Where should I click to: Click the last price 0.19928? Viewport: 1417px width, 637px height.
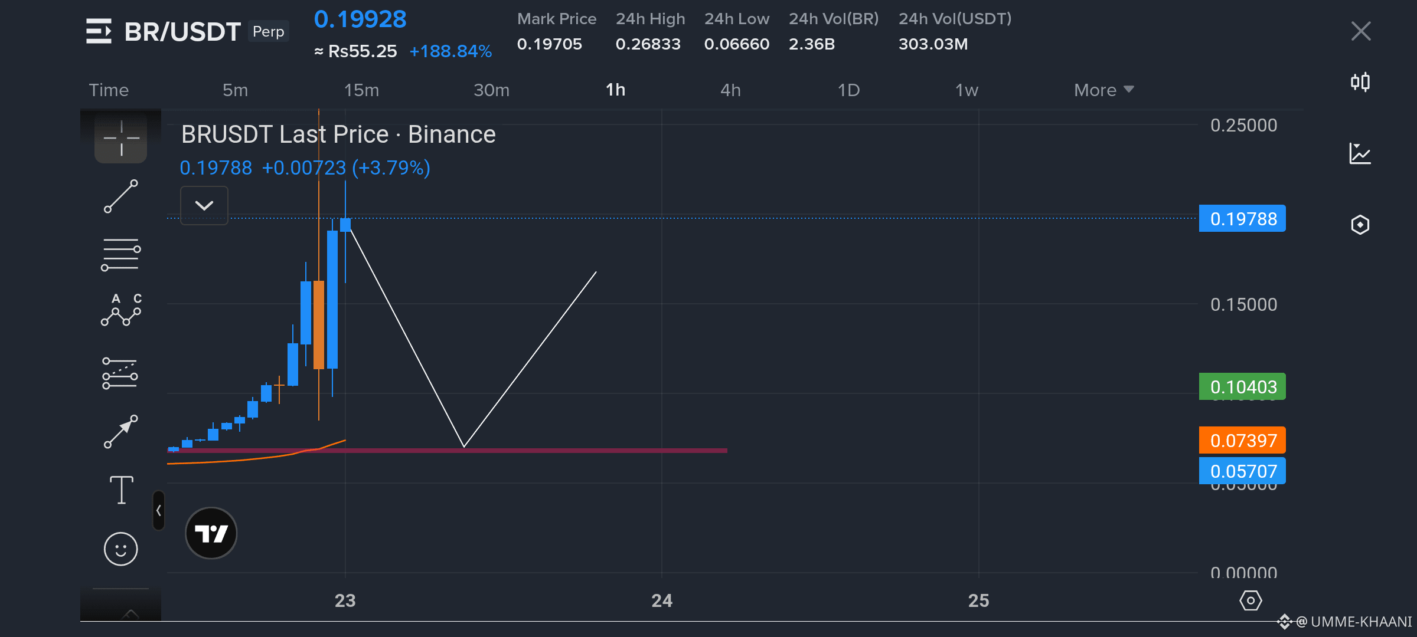click(360, 19)
